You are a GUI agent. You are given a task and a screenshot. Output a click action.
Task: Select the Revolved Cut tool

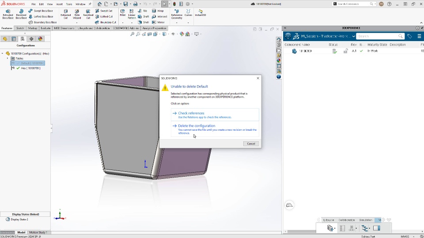tap(88, 14)
